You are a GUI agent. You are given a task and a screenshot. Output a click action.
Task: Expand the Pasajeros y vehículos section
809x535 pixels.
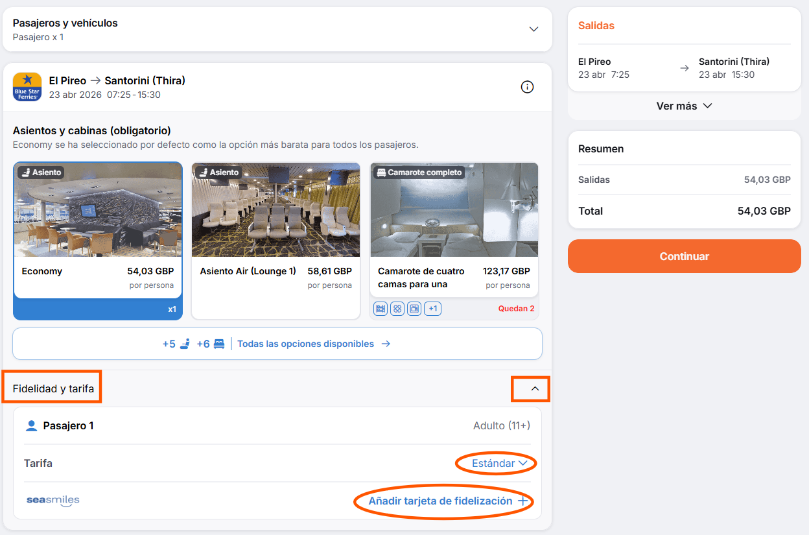click(277, 29)
